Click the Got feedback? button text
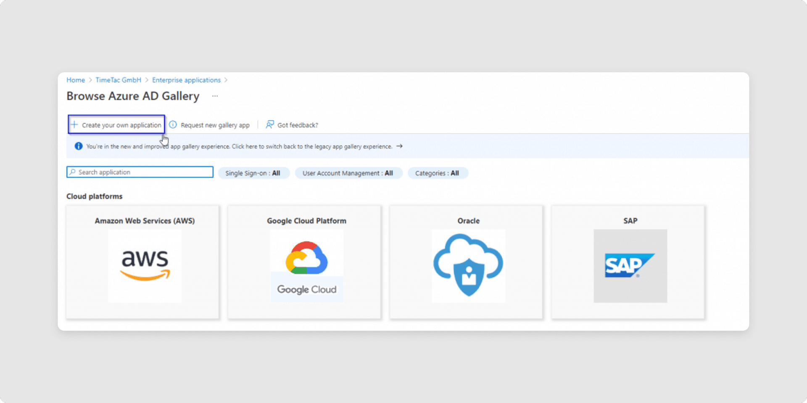This screenshot has height=403, width=807. point(298,125)
